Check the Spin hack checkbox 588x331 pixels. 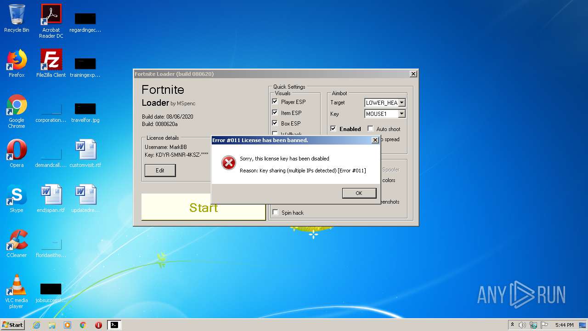click(275, 212)
